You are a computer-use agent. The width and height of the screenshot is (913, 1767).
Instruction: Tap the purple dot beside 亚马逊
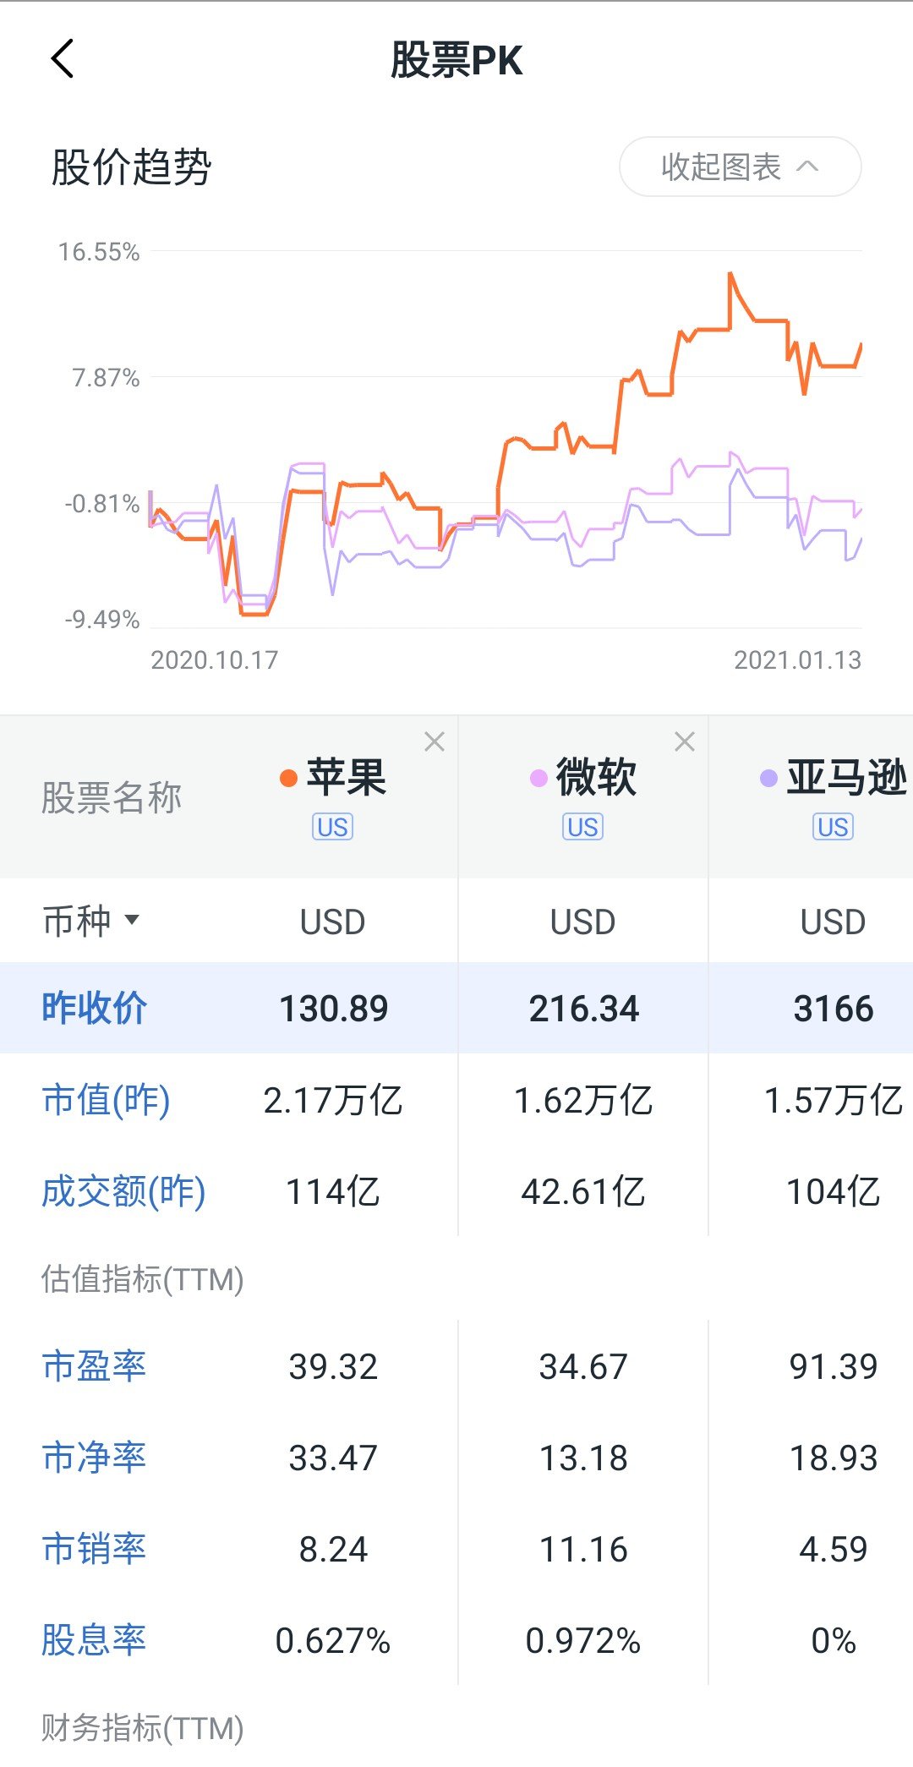click(x=768, y=778)
